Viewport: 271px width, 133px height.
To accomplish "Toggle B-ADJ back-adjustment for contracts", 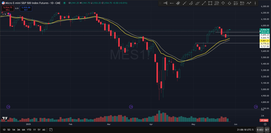I will (260, 130).
